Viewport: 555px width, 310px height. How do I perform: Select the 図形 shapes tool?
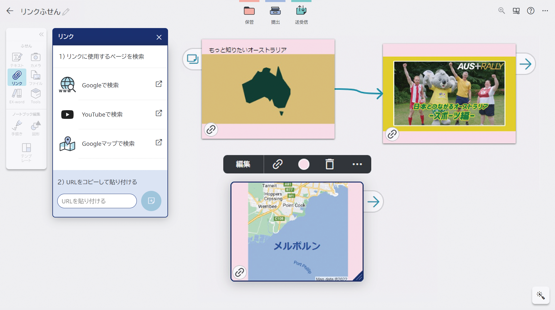tap(36, 128)
